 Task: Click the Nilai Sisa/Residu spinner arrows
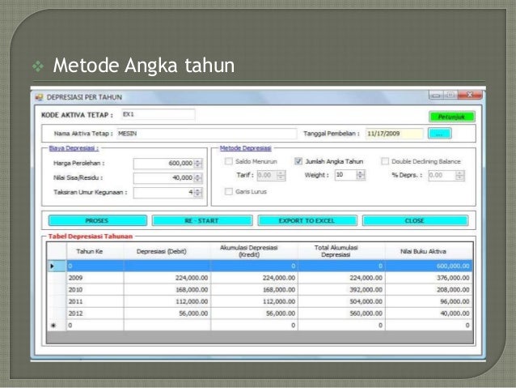[x=198, y=178]
